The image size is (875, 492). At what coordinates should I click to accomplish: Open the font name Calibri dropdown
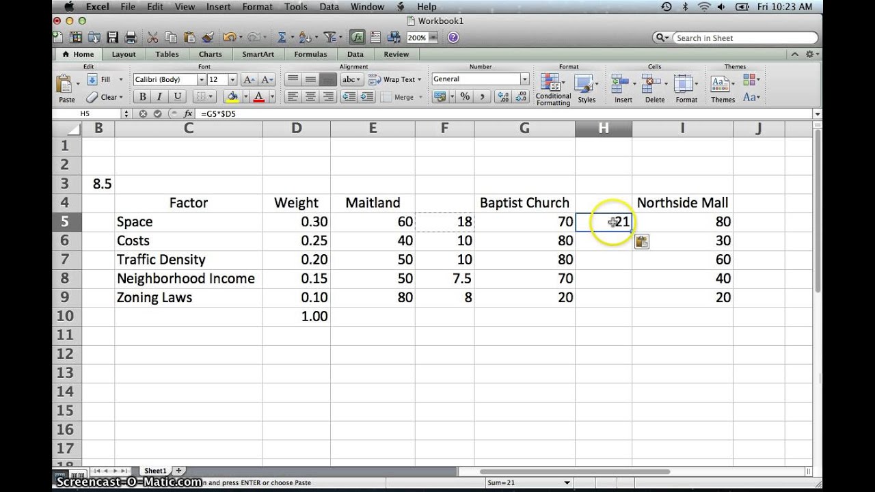tap(201, 79)
